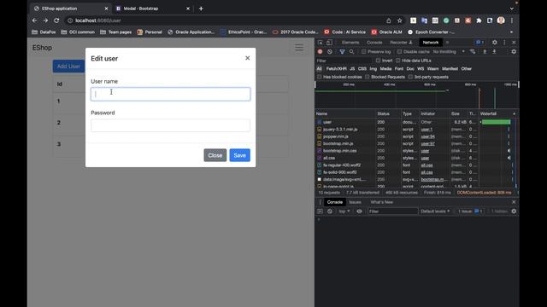Open the EShop hamburger menu icon
This screenshot has height=307, width=547.
tap(299, 48)
